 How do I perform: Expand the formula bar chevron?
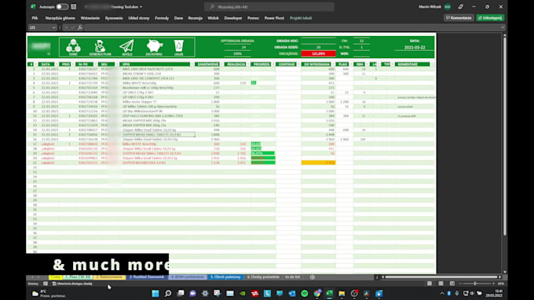tap(503, 27)
